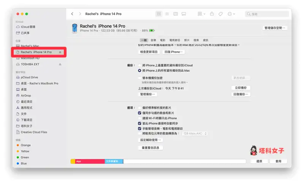The image size is (304, 184).
Task: Switch to the Photos (照片) tab
Action: [x=187, y=40]
